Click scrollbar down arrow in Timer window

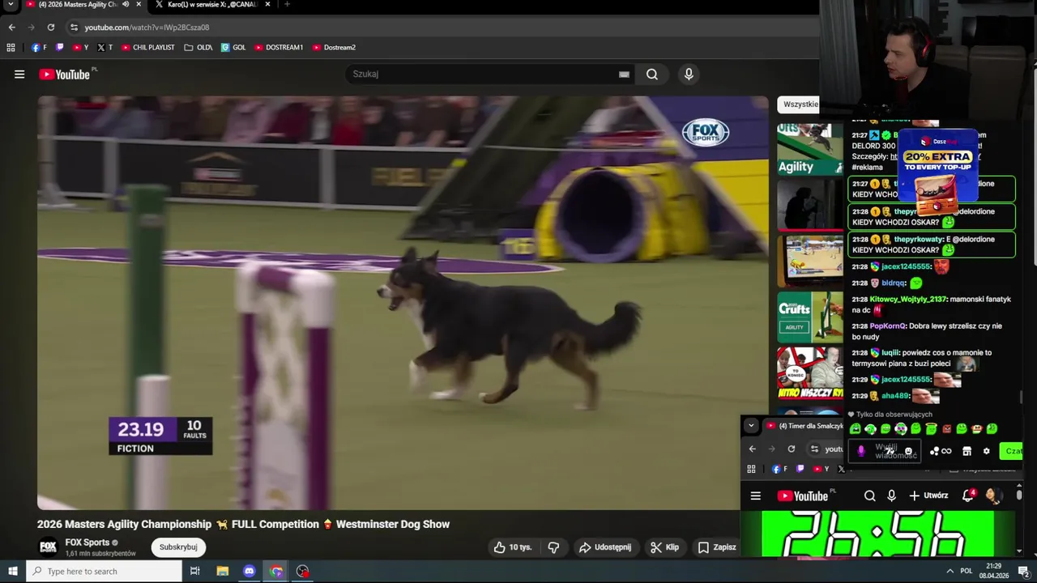(1018, 552)
